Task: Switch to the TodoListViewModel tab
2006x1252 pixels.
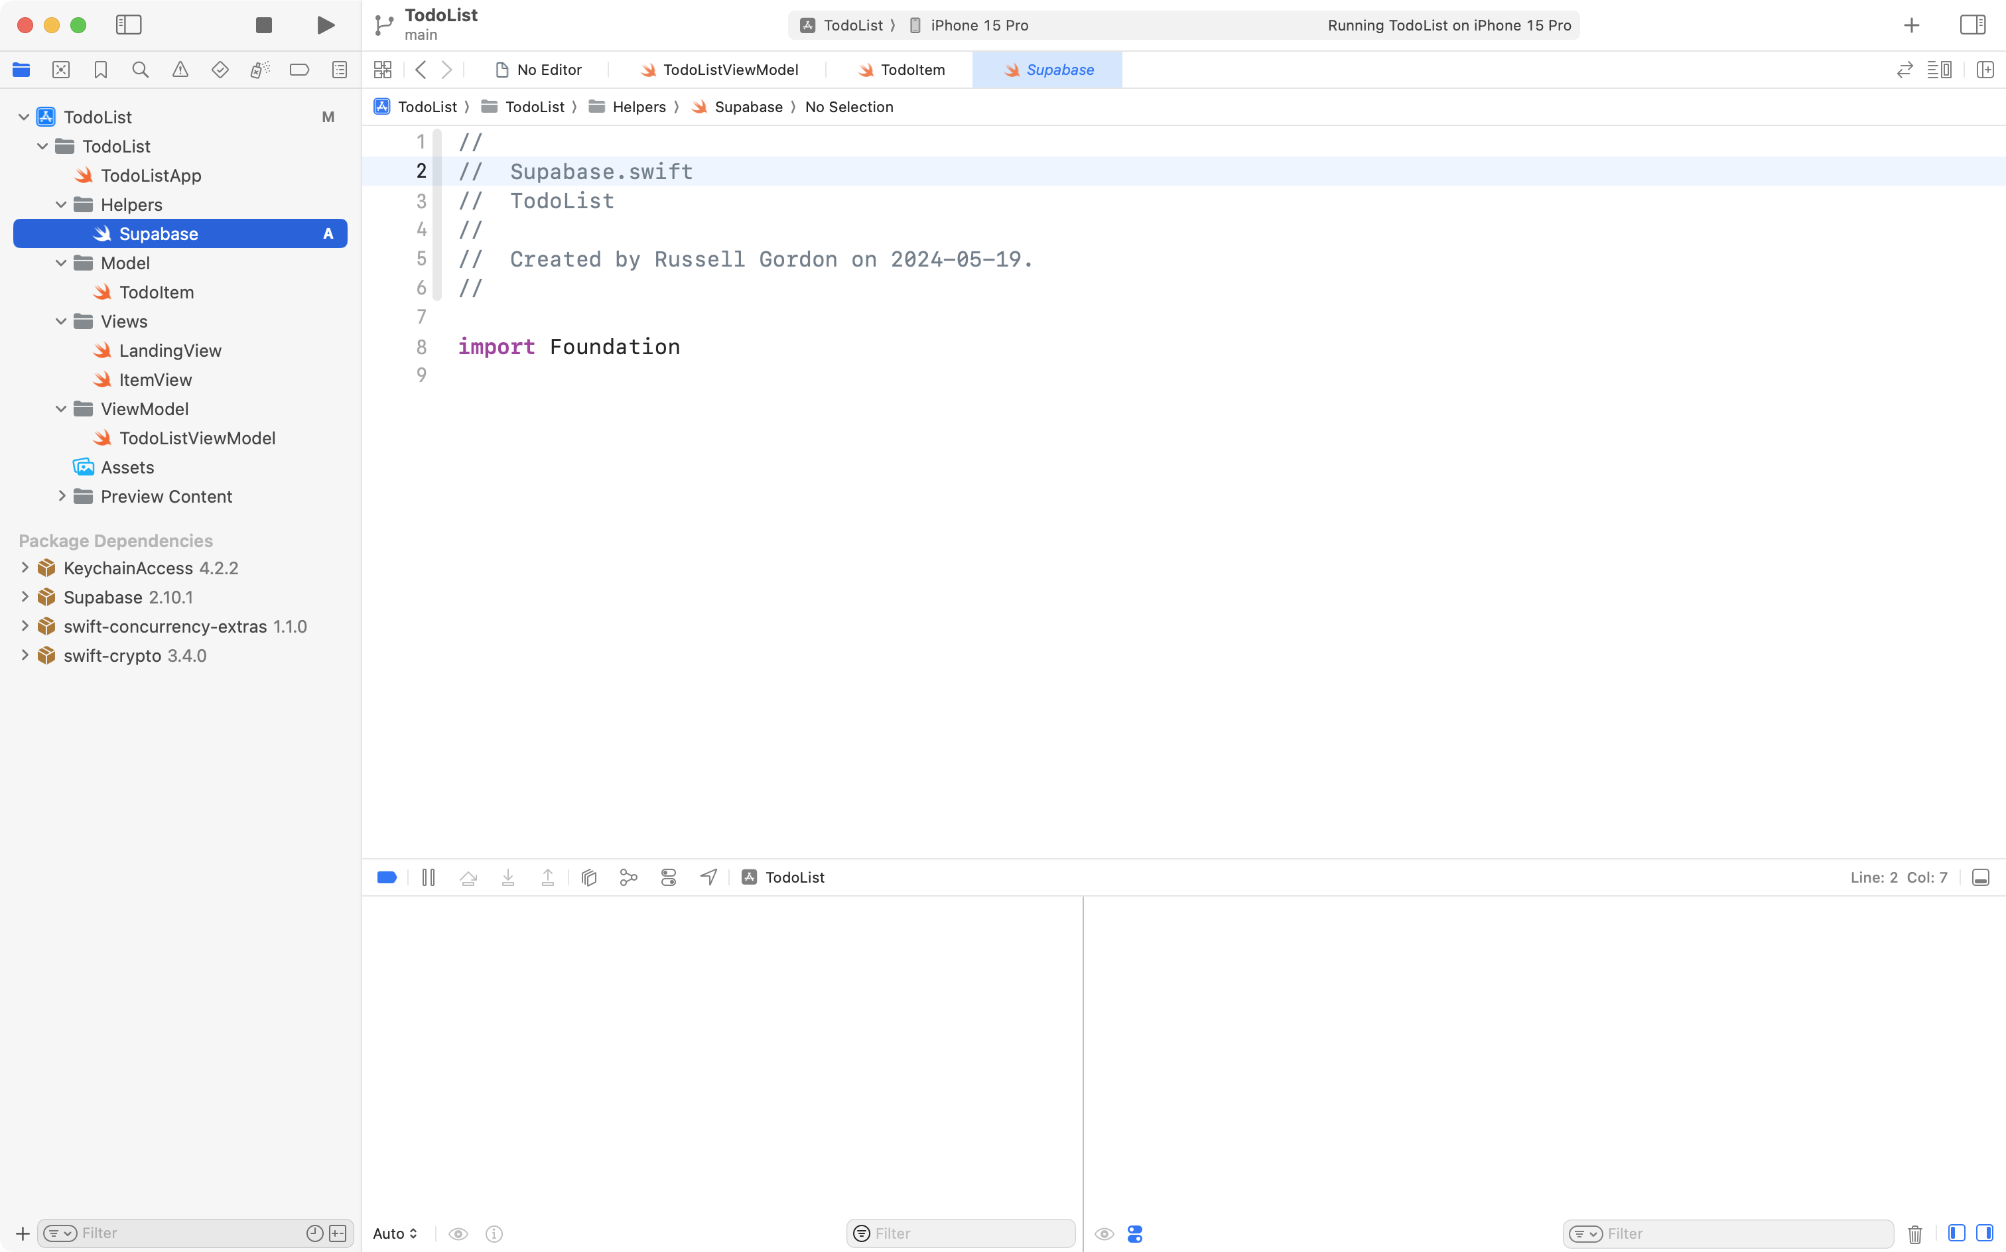Action: click(729, 70)
